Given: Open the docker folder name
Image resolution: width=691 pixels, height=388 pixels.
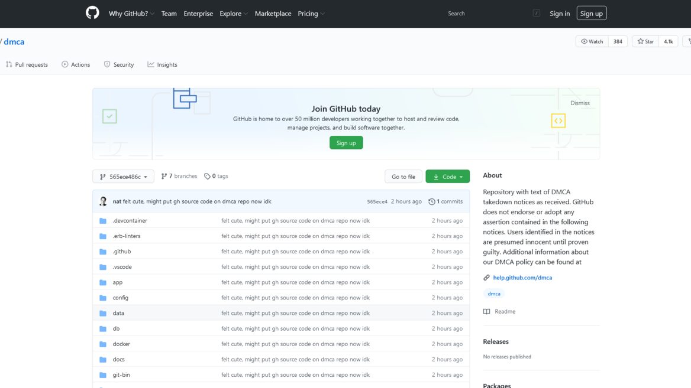Looking at the screenshot, I should pyautogui.click(x=121, y=344).
